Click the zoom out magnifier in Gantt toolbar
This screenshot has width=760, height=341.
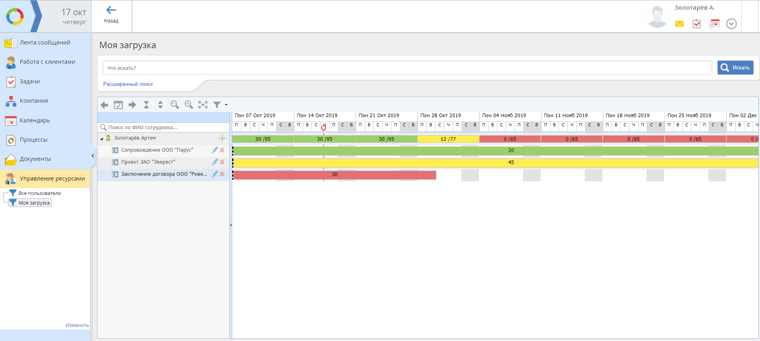174,105
